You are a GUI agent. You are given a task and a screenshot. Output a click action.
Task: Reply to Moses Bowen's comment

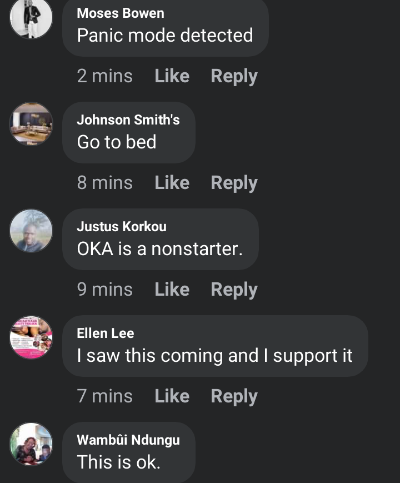pyautogui.click(x=234, y=76)
